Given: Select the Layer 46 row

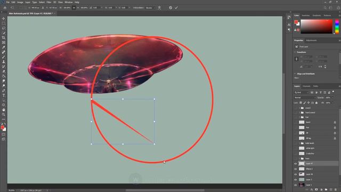Looking at the screenshot, I should (x=316, y=174).
